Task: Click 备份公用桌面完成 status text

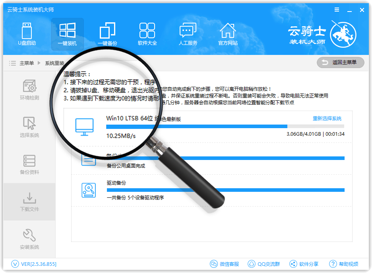Action: (126, 166)
